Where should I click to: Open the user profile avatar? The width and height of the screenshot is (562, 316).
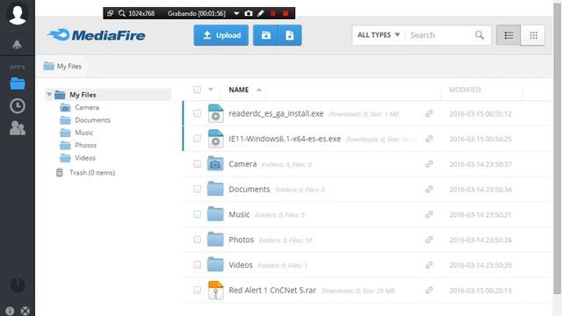point(18,14)
